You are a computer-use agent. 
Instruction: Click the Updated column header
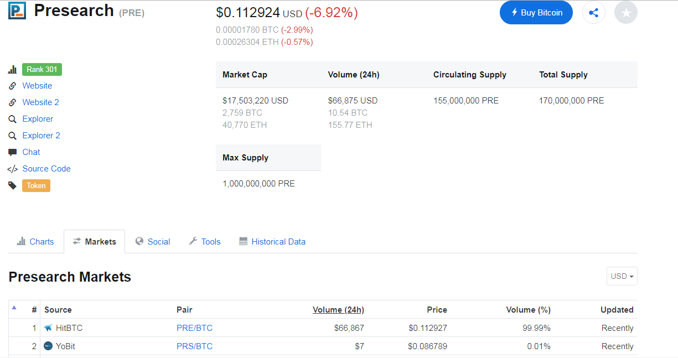coord(617,310)
